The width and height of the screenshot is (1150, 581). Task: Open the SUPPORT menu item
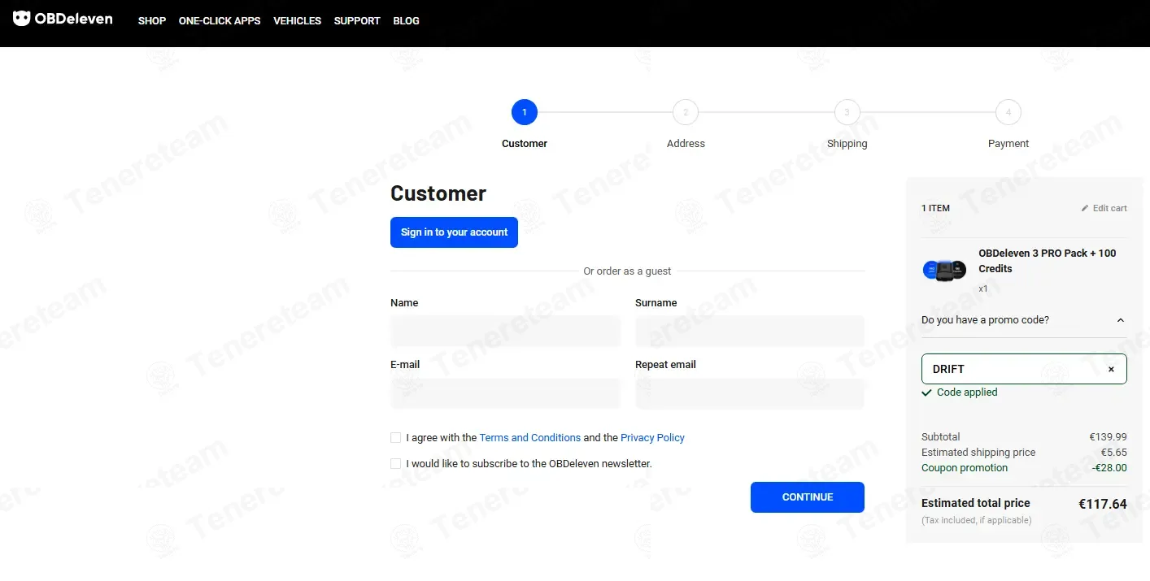click(x=357, y=21)
